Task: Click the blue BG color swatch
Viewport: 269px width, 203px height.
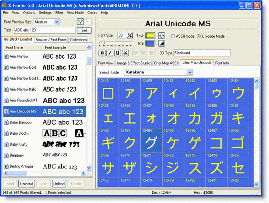Action: pos(150,43)
